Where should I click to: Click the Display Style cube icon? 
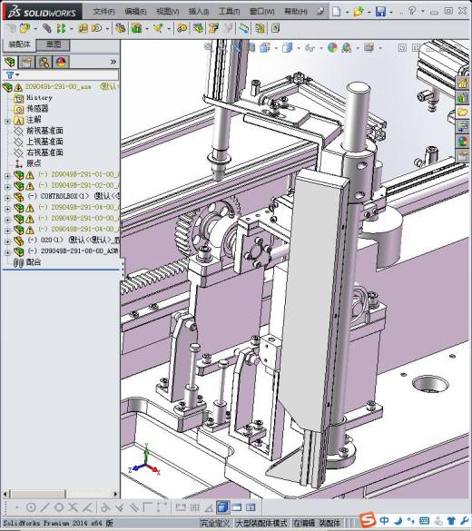(287, 48)
